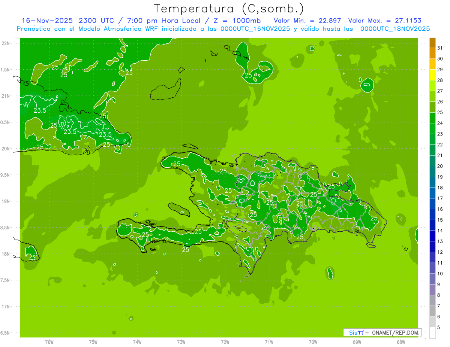450x347 pixels.
Task: Click colorbar value label '27'
Action: coord(440,91)
